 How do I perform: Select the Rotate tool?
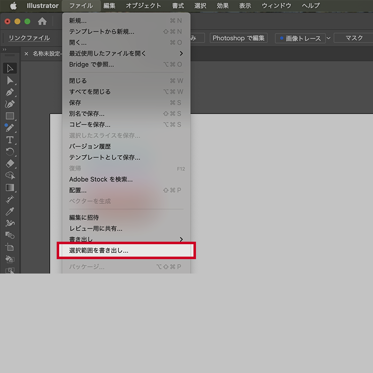(x=10, y=152)
